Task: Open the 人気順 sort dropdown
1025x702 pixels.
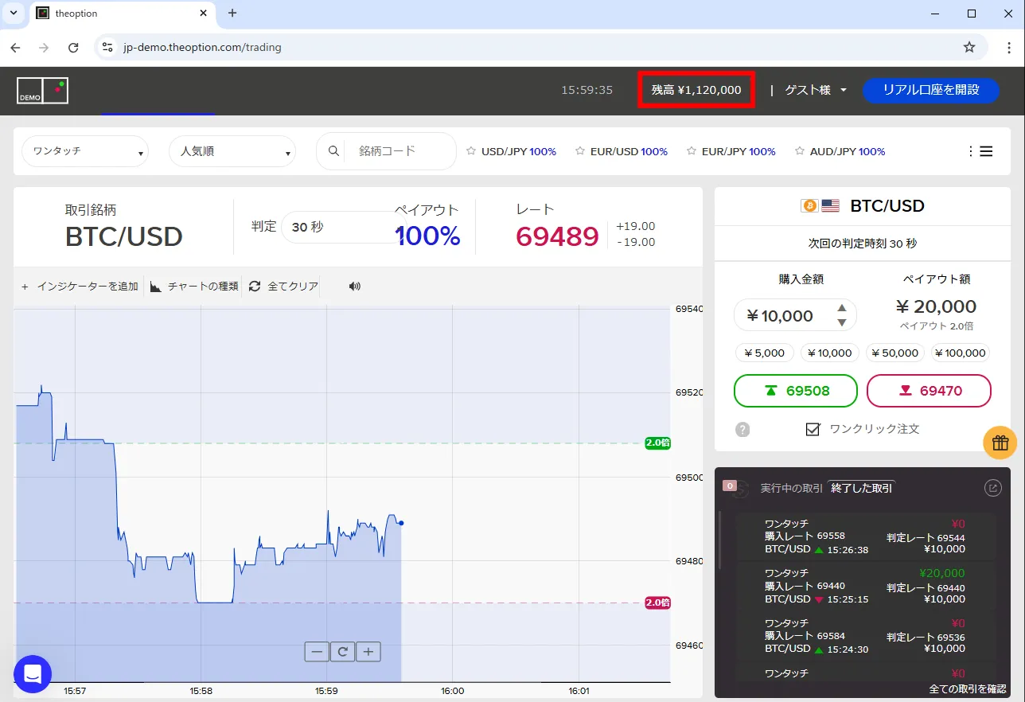Action: [x=232, y=151]
